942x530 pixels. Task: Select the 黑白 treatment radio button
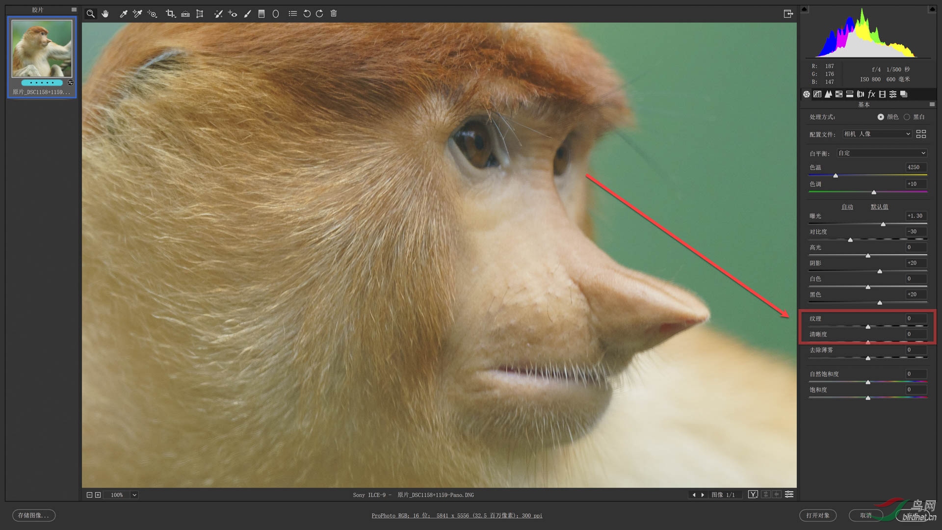pos(907,117)
